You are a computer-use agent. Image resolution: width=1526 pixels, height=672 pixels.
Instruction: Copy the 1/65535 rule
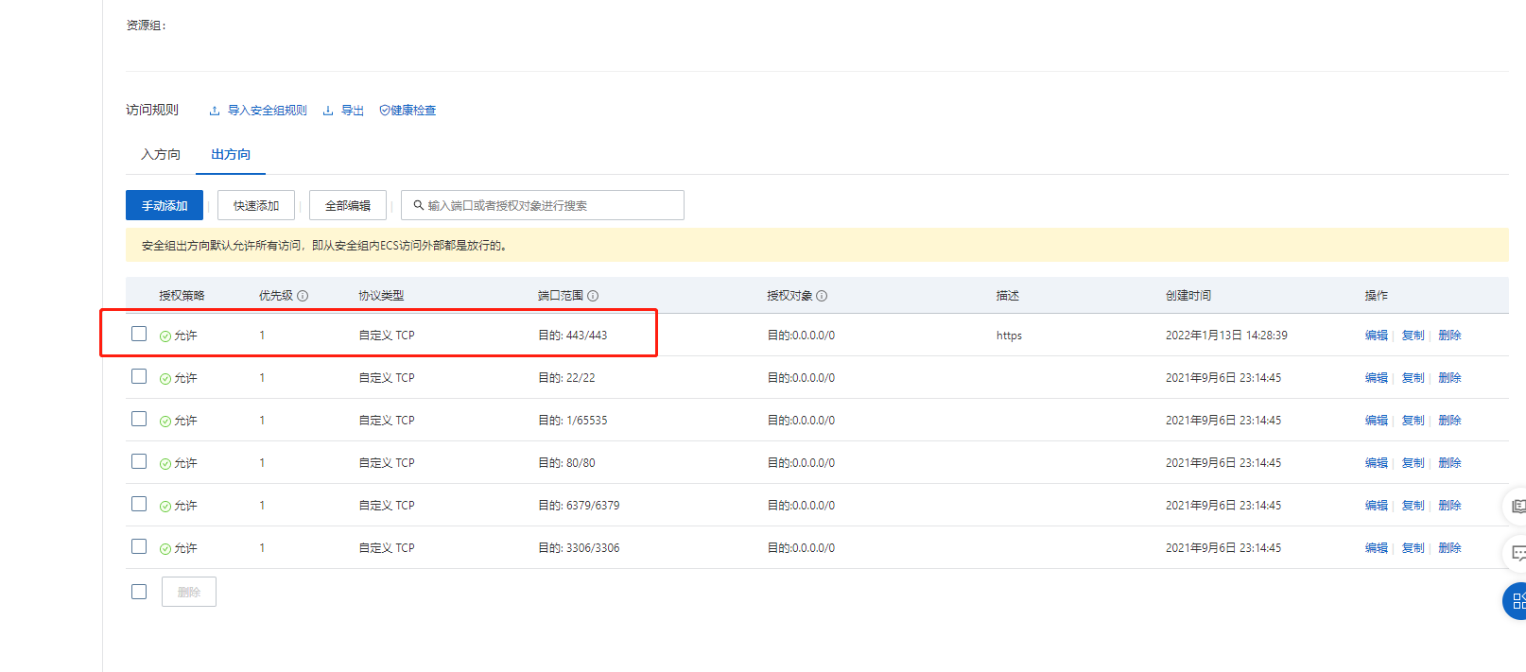point(1413,421)
